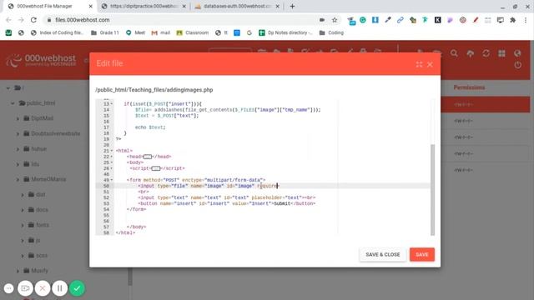Toggle the recorder camera button
The height and width of the screenshot is (300, 534).
pos(25,288)
